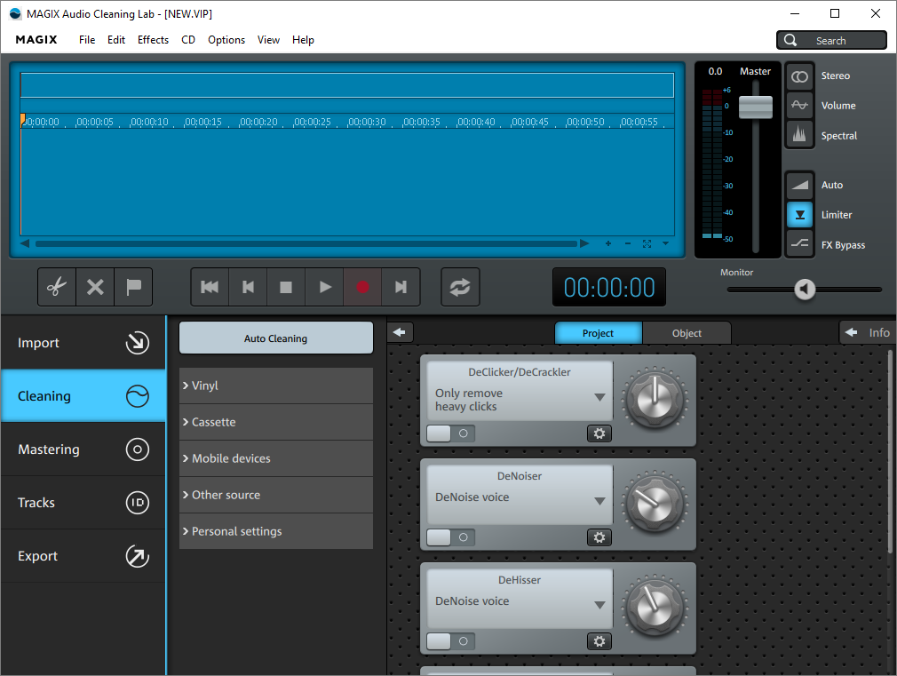The image size is (897, 676).
Task: Open the Edit menu
Action: tap(116, 39)
